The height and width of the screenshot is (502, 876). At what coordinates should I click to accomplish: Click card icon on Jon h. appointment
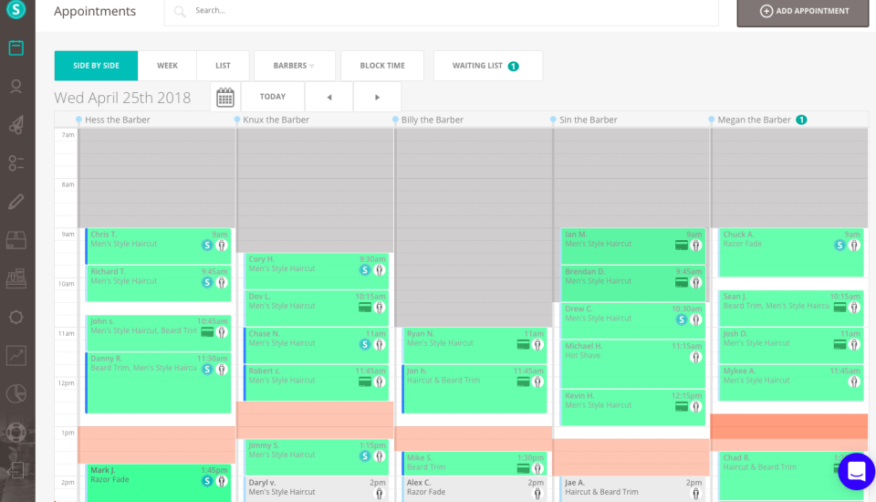pyautogui.click(x=523, y=382)
